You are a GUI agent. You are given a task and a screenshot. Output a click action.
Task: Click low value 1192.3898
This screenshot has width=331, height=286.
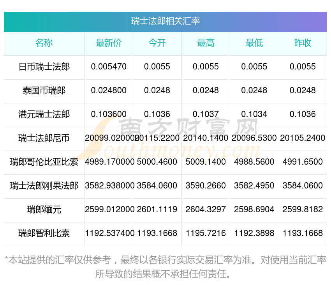[x=254, y=233]
